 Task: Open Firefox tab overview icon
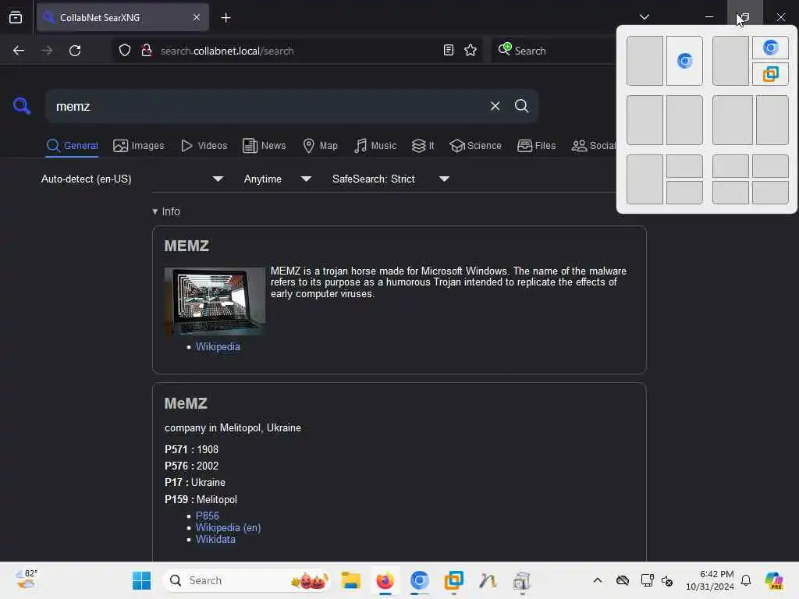(x=16, y=17)
